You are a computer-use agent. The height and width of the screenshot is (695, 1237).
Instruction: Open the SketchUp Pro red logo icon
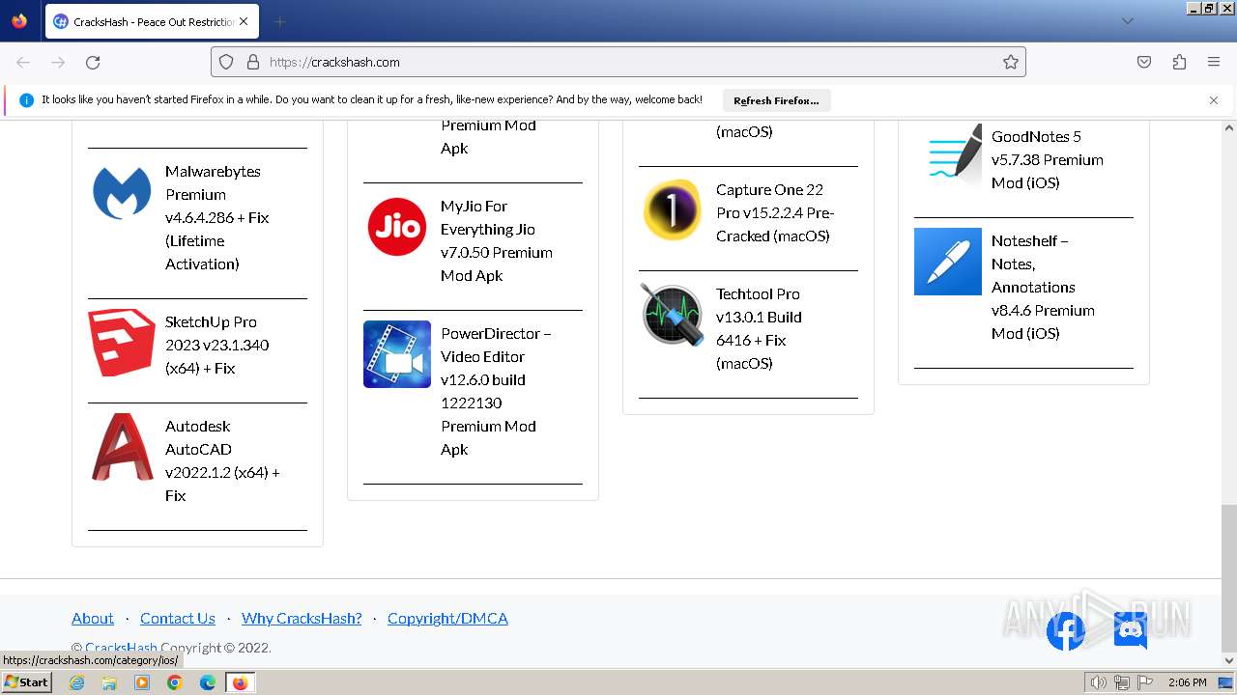tap(122, 343)
